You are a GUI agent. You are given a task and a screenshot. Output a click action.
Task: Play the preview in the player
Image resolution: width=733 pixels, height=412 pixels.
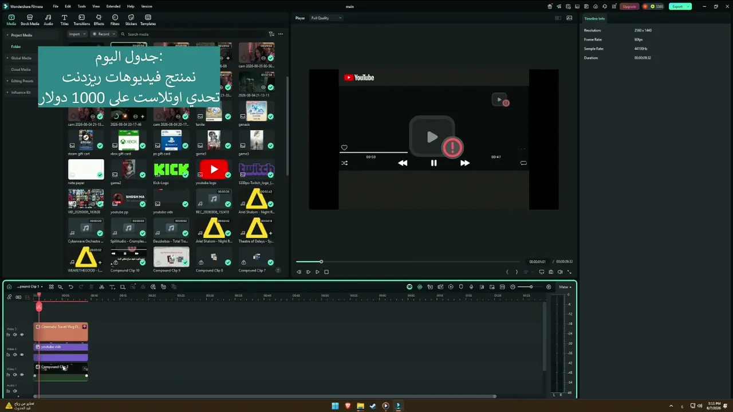(317, 272)
